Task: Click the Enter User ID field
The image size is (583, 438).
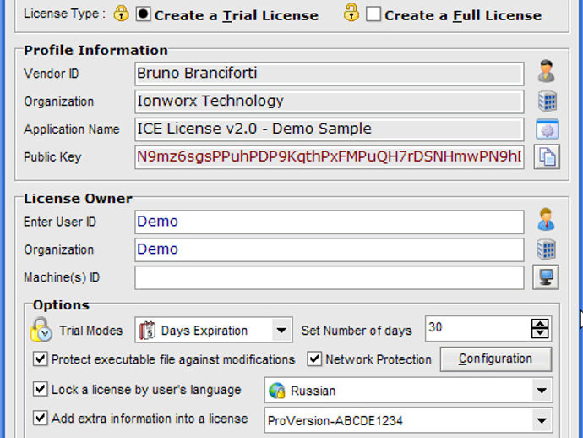Action: 330,222
